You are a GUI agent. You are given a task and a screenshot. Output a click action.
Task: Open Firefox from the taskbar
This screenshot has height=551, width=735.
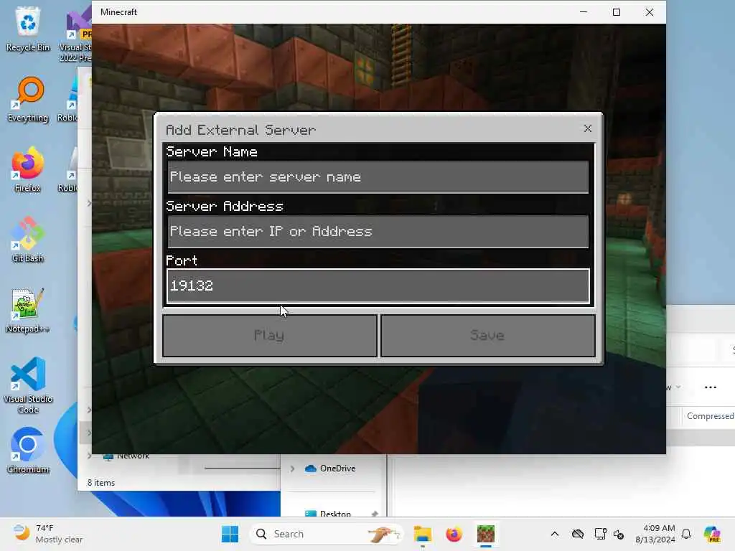pyautogui.click(x=454, y=534)
